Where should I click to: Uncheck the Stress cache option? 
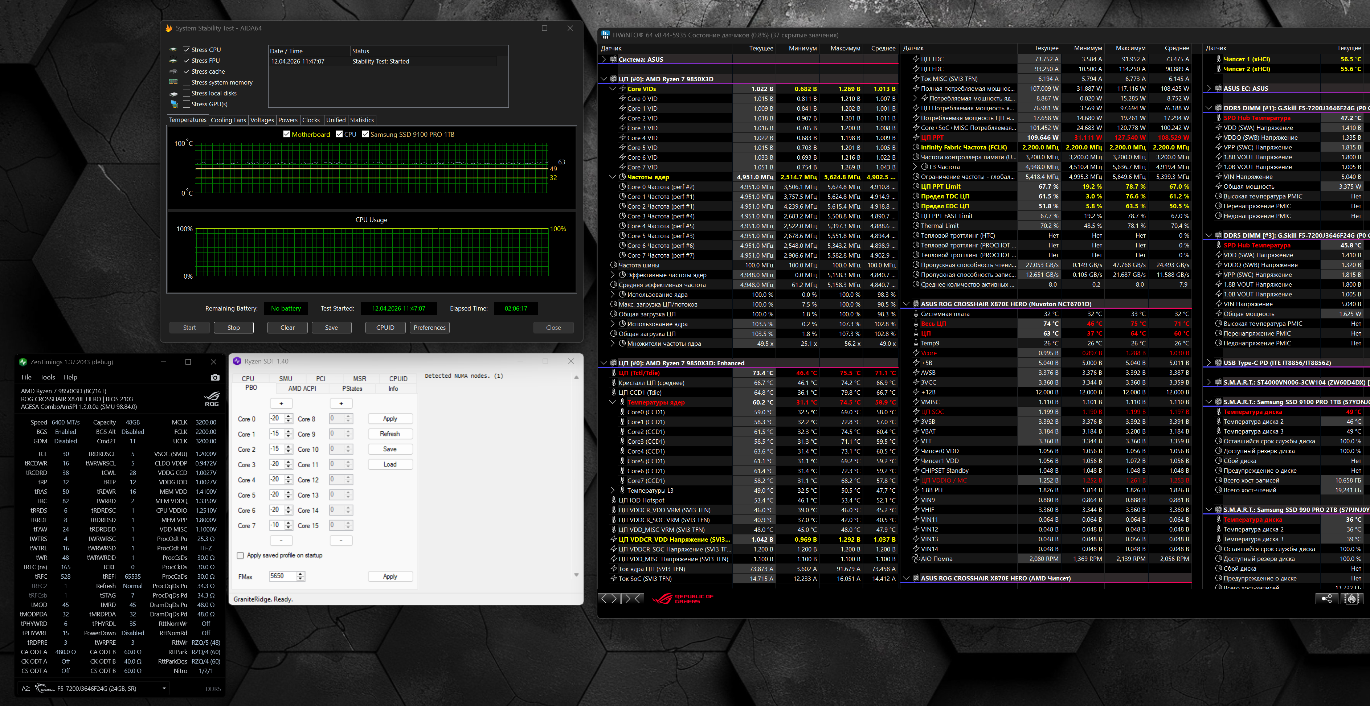(187, 71)
